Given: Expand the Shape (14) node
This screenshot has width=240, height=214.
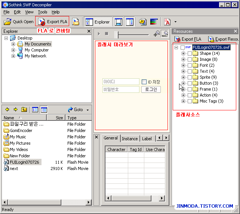Looking at the screenshot, I should pos(183,53).
